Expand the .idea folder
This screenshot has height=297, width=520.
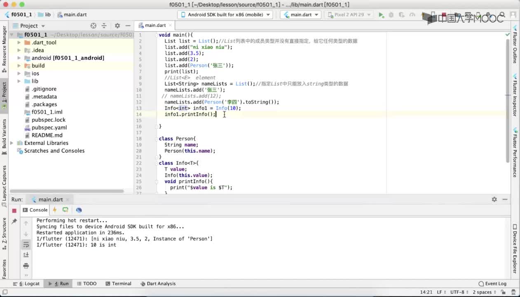coord(19,50)
